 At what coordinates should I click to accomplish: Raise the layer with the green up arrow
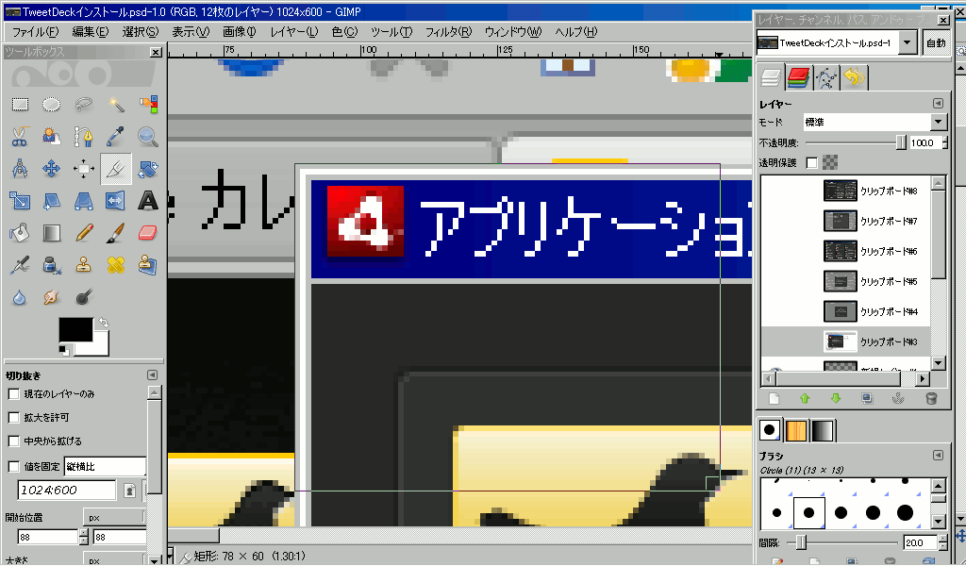pyautogui.click(x=805, y=398)
